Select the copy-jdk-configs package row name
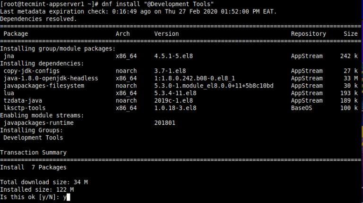 coord(31,71)
